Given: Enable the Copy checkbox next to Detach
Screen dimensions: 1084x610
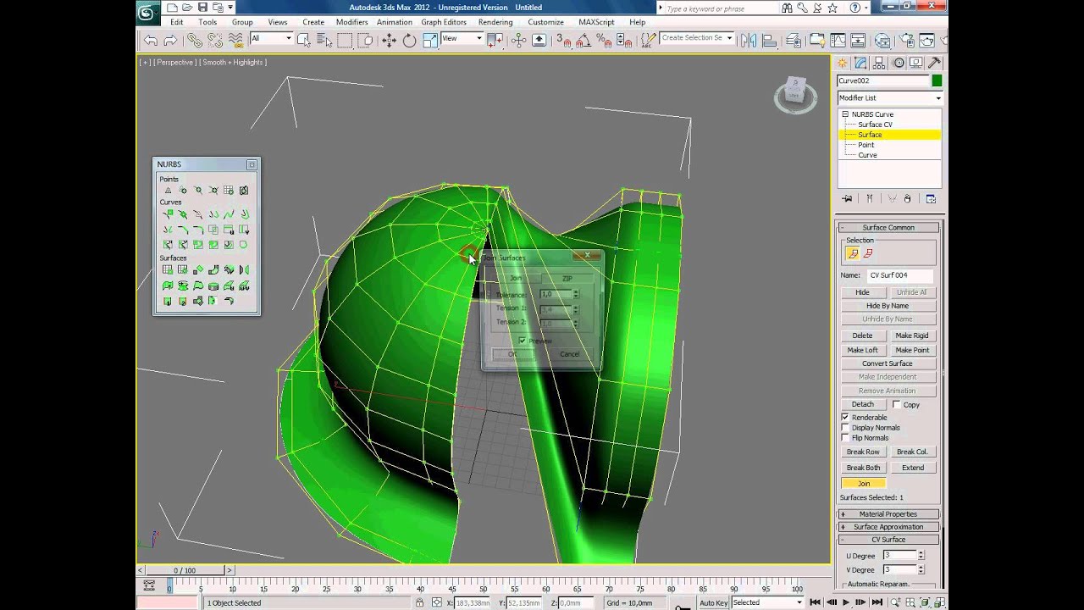Looking at the screenshot, I should tap(896, 405).
